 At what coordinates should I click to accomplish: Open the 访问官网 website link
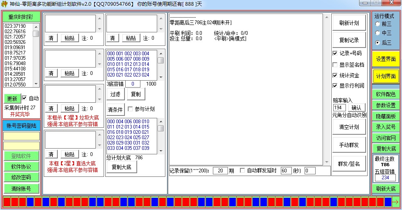coord(386,138)
